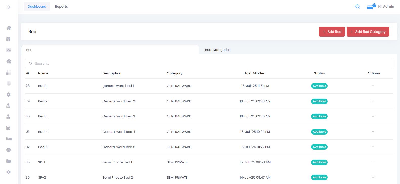The width and height of the screenshot is (400, 184).
Task: Open the house-with-person sidebar icon
Action: coord(9,61)
